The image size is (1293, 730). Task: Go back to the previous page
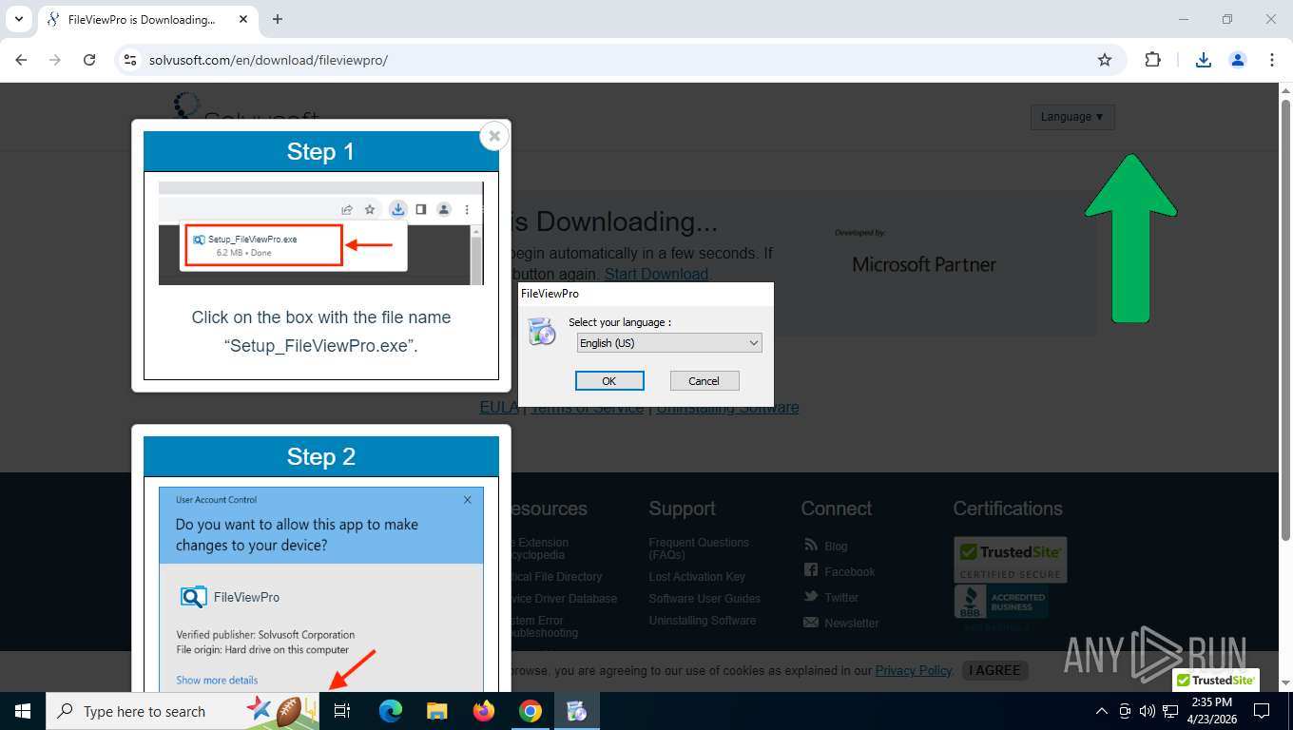pyautogui.click(x=21, y=60)
